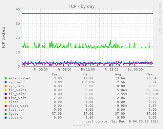Click the 40 value on y-axis
The image size is (163, 129).
click(18, 9)
